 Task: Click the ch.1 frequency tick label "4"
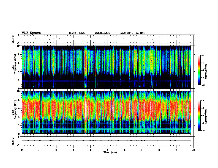coord(19,72)
